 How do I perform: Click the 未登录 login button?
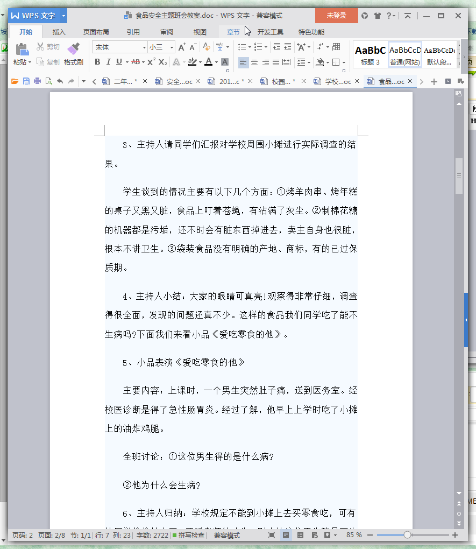(336, 16)
